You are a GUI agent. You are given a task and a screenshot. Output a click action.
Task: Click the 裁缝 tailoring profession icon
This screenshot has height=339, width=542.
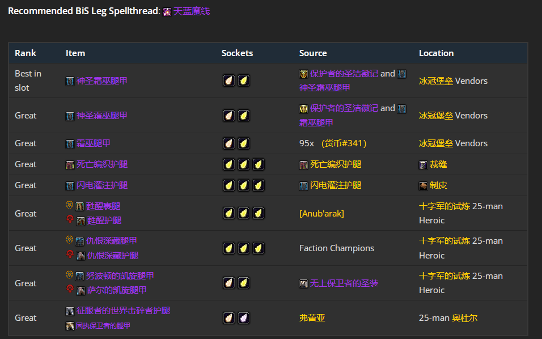pyautogui.click(x=423, y=164)
